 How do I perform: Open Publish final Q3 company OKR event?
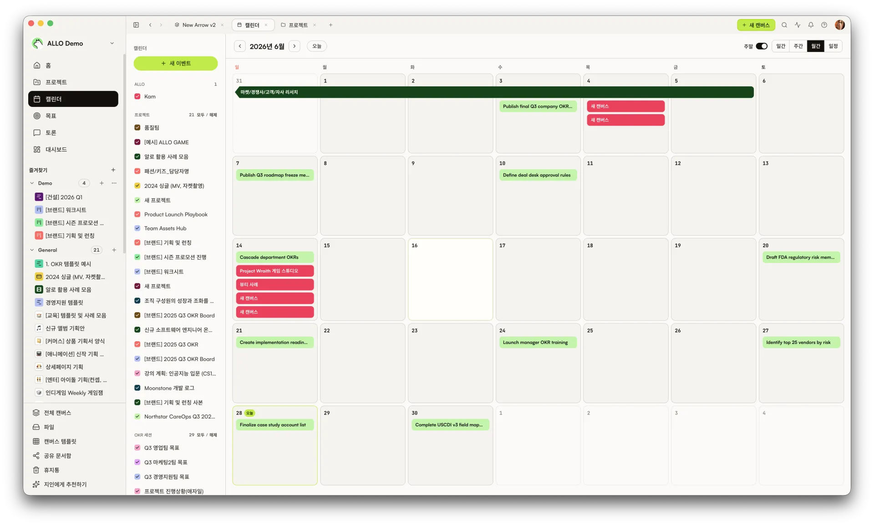pyautogui.click(x=538, y=106)
